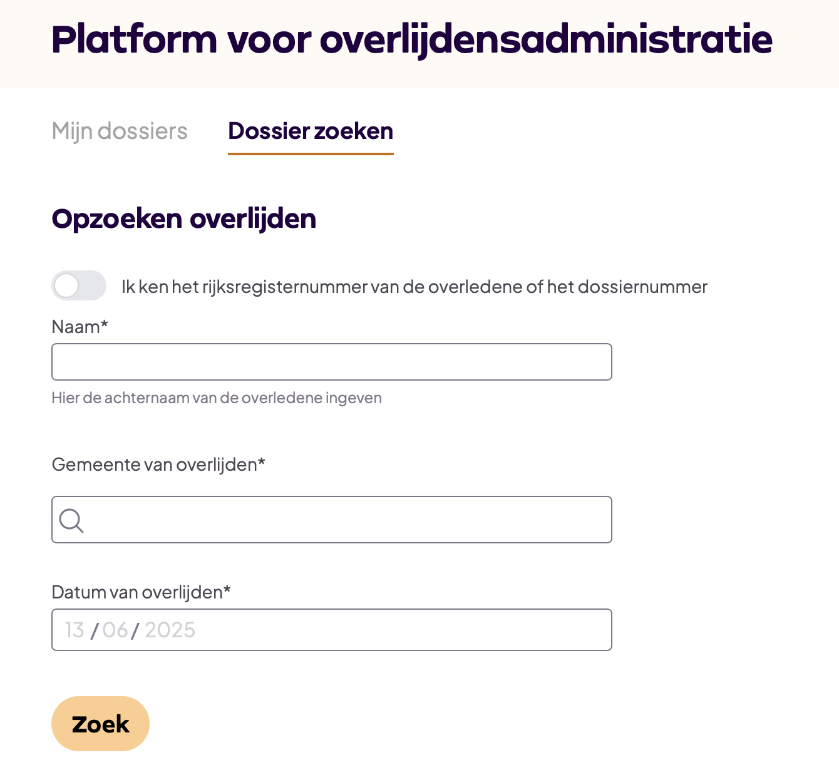This screenshot has height=775, width=839.
Task: Click the 'Datum van overlijden' label
Action: (x=141, y=592)
